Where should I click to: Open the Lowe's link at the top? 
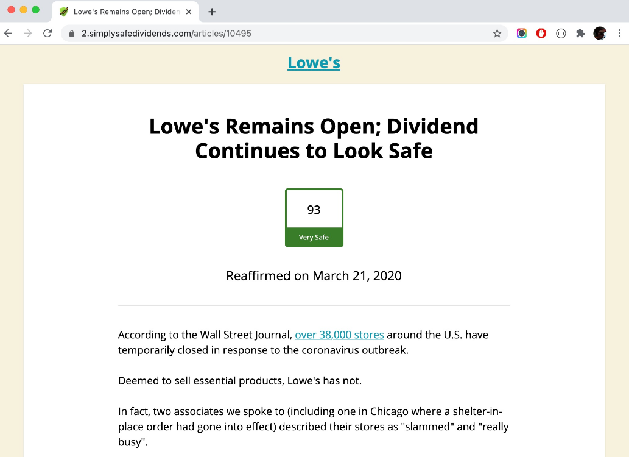click(314, 62)
